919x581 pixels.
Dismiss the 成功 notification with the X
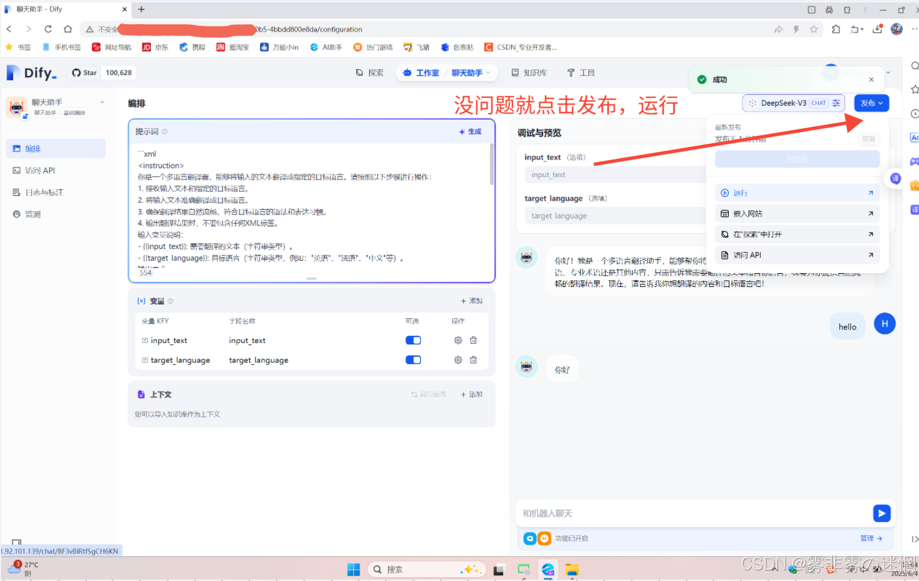pos(871,80)
